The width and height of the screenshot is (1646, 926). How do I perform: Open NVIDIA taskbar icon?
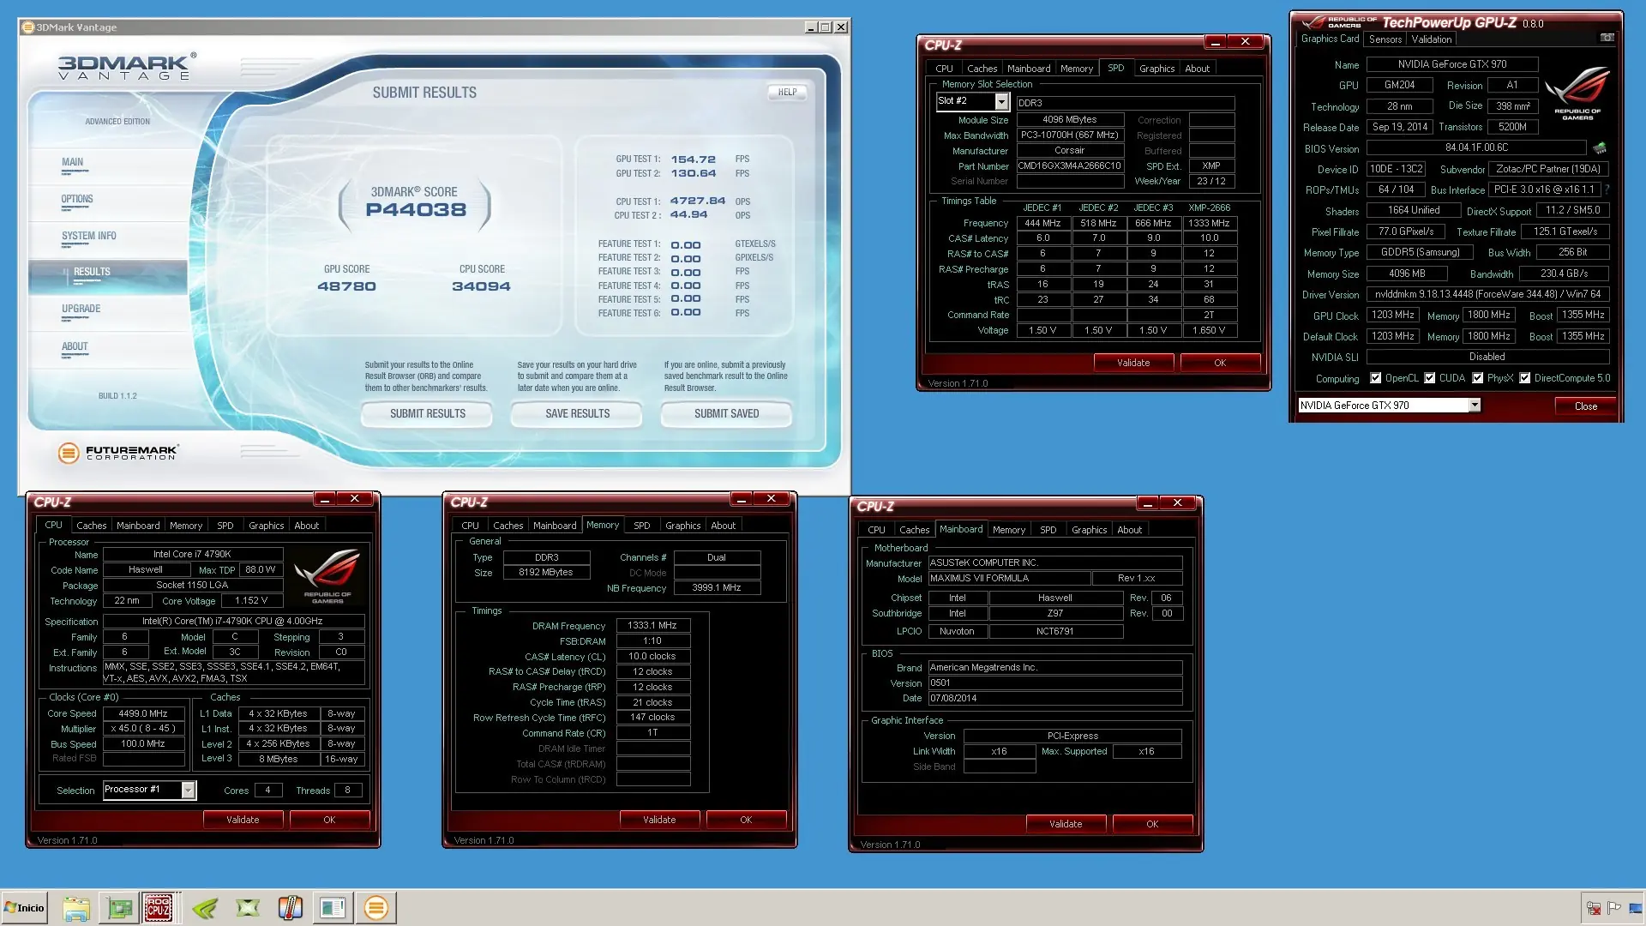point(205,908)
